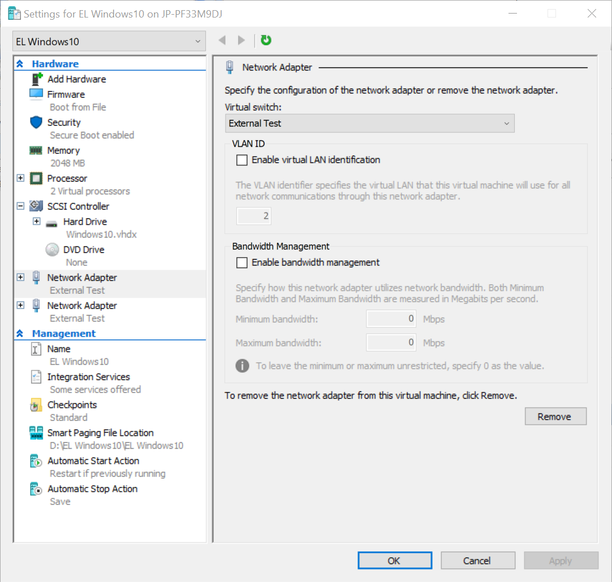Click the Checkpoints icon
This screenshot has width=612, height=582.
coord(36,405)
